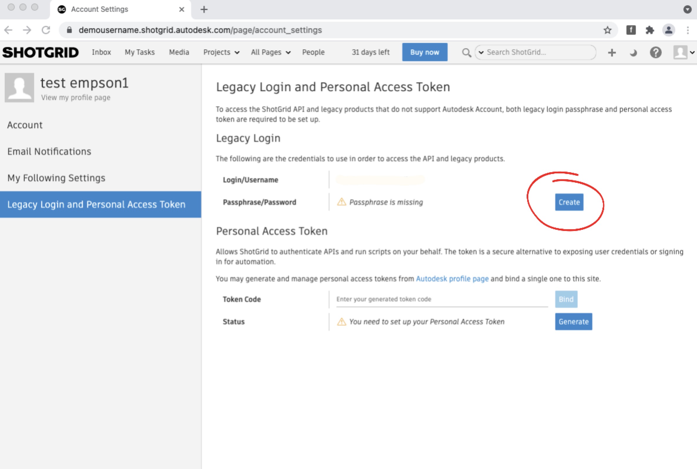The image size is (697, 469).
Task: Click the search magnifier icon
Action: point(466,53)
